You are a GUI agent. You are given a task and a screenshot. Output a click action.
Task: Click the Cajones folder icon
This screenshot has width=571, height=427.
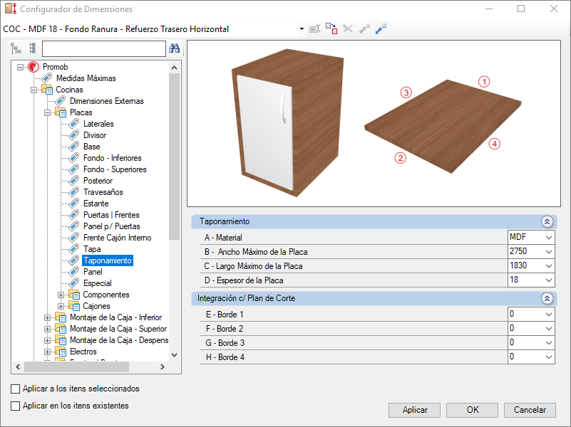pyautogui.click(x=74, y=306)
